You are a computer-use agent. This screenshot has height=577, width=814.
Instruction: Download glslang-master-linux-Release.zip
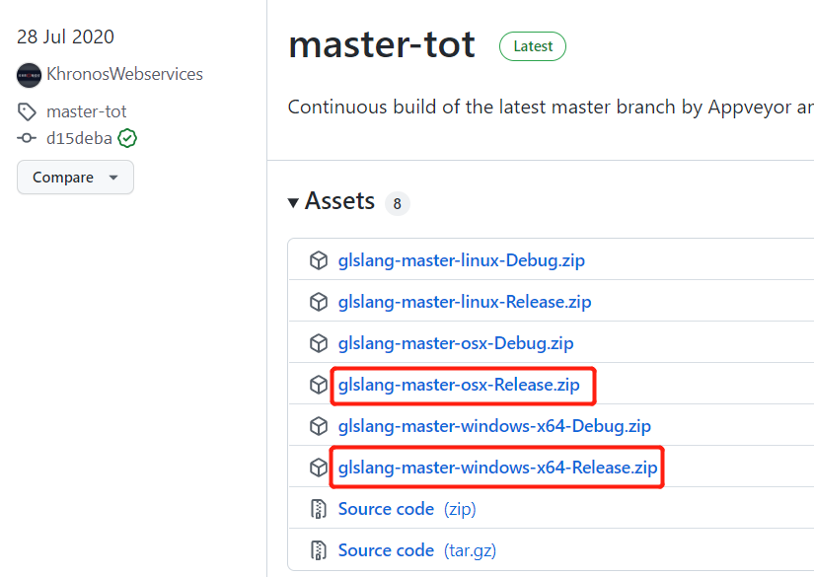point(465,302)
